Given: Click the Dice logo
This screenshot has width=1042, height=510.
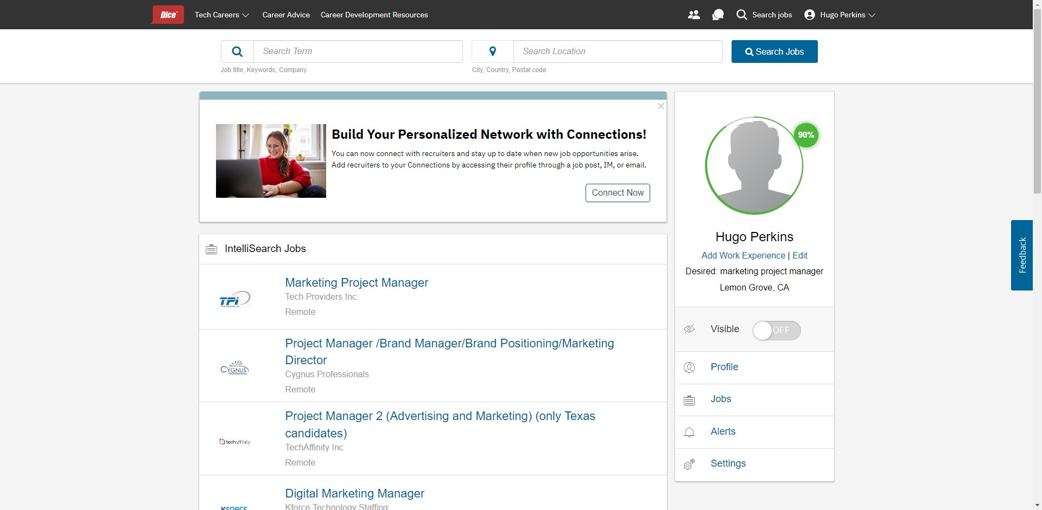Looking at the screenshot, I should (168, 15).
